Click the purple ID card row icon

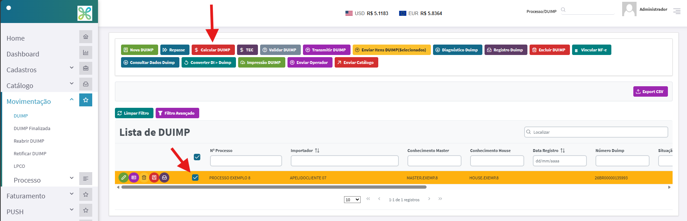[134, 178]
